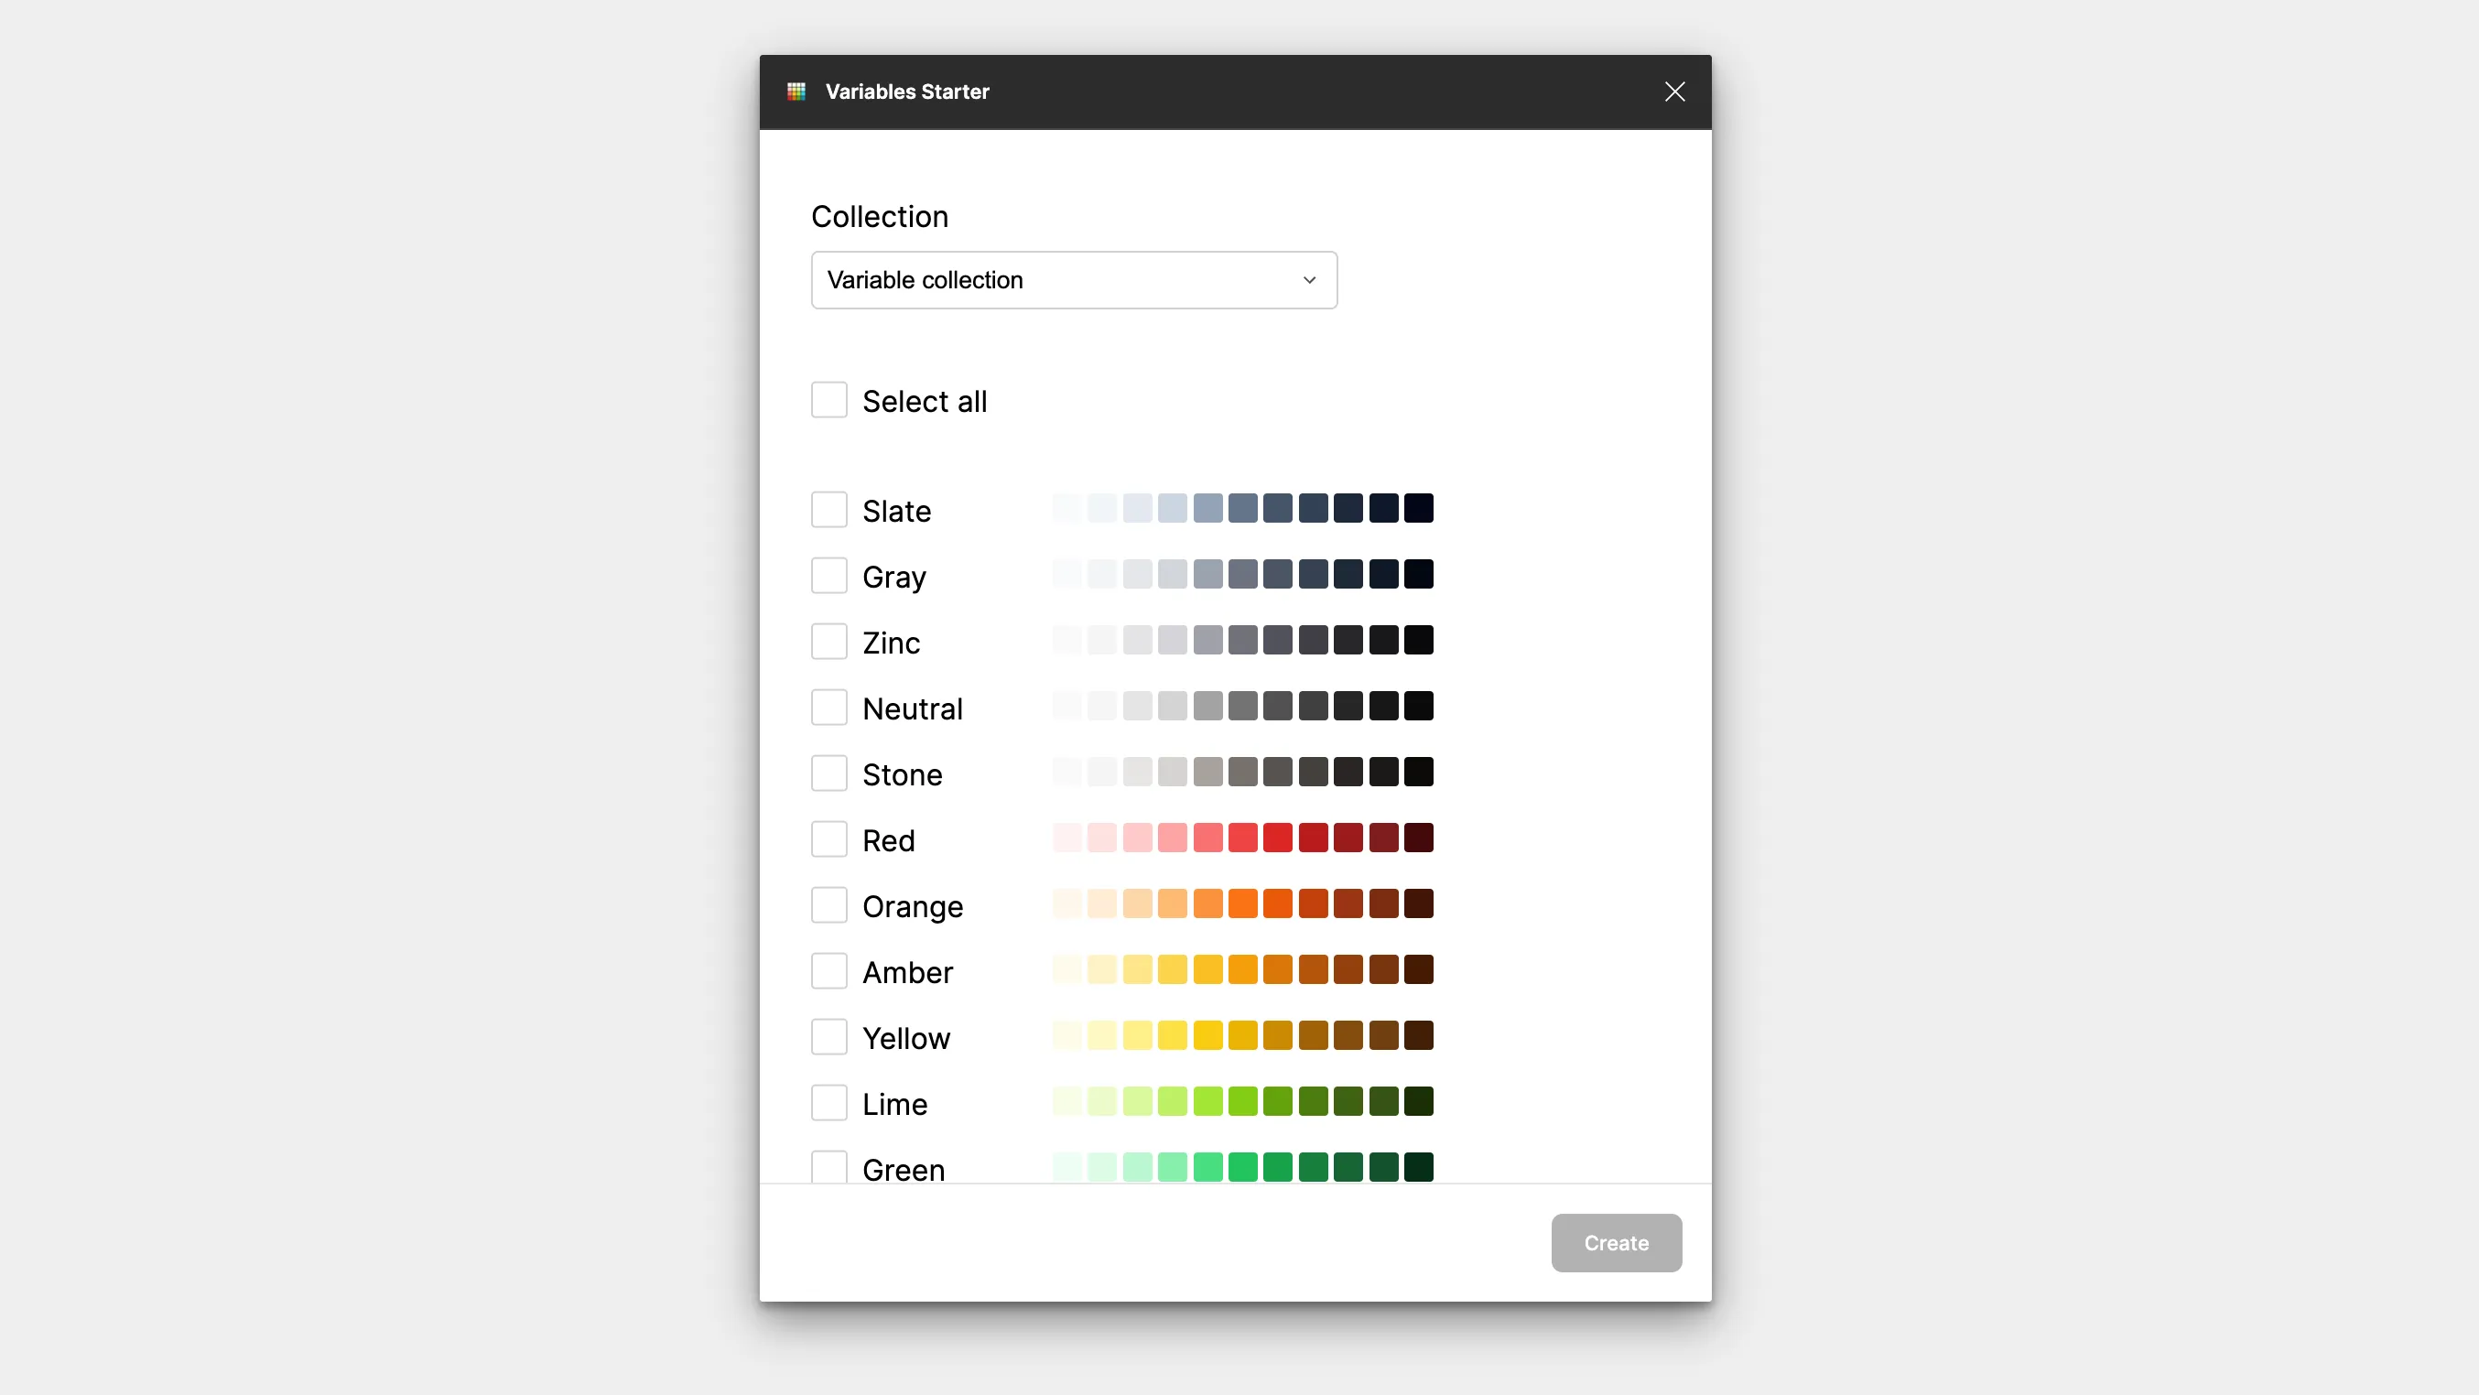Click the darkest Gray swatch

1419,574
